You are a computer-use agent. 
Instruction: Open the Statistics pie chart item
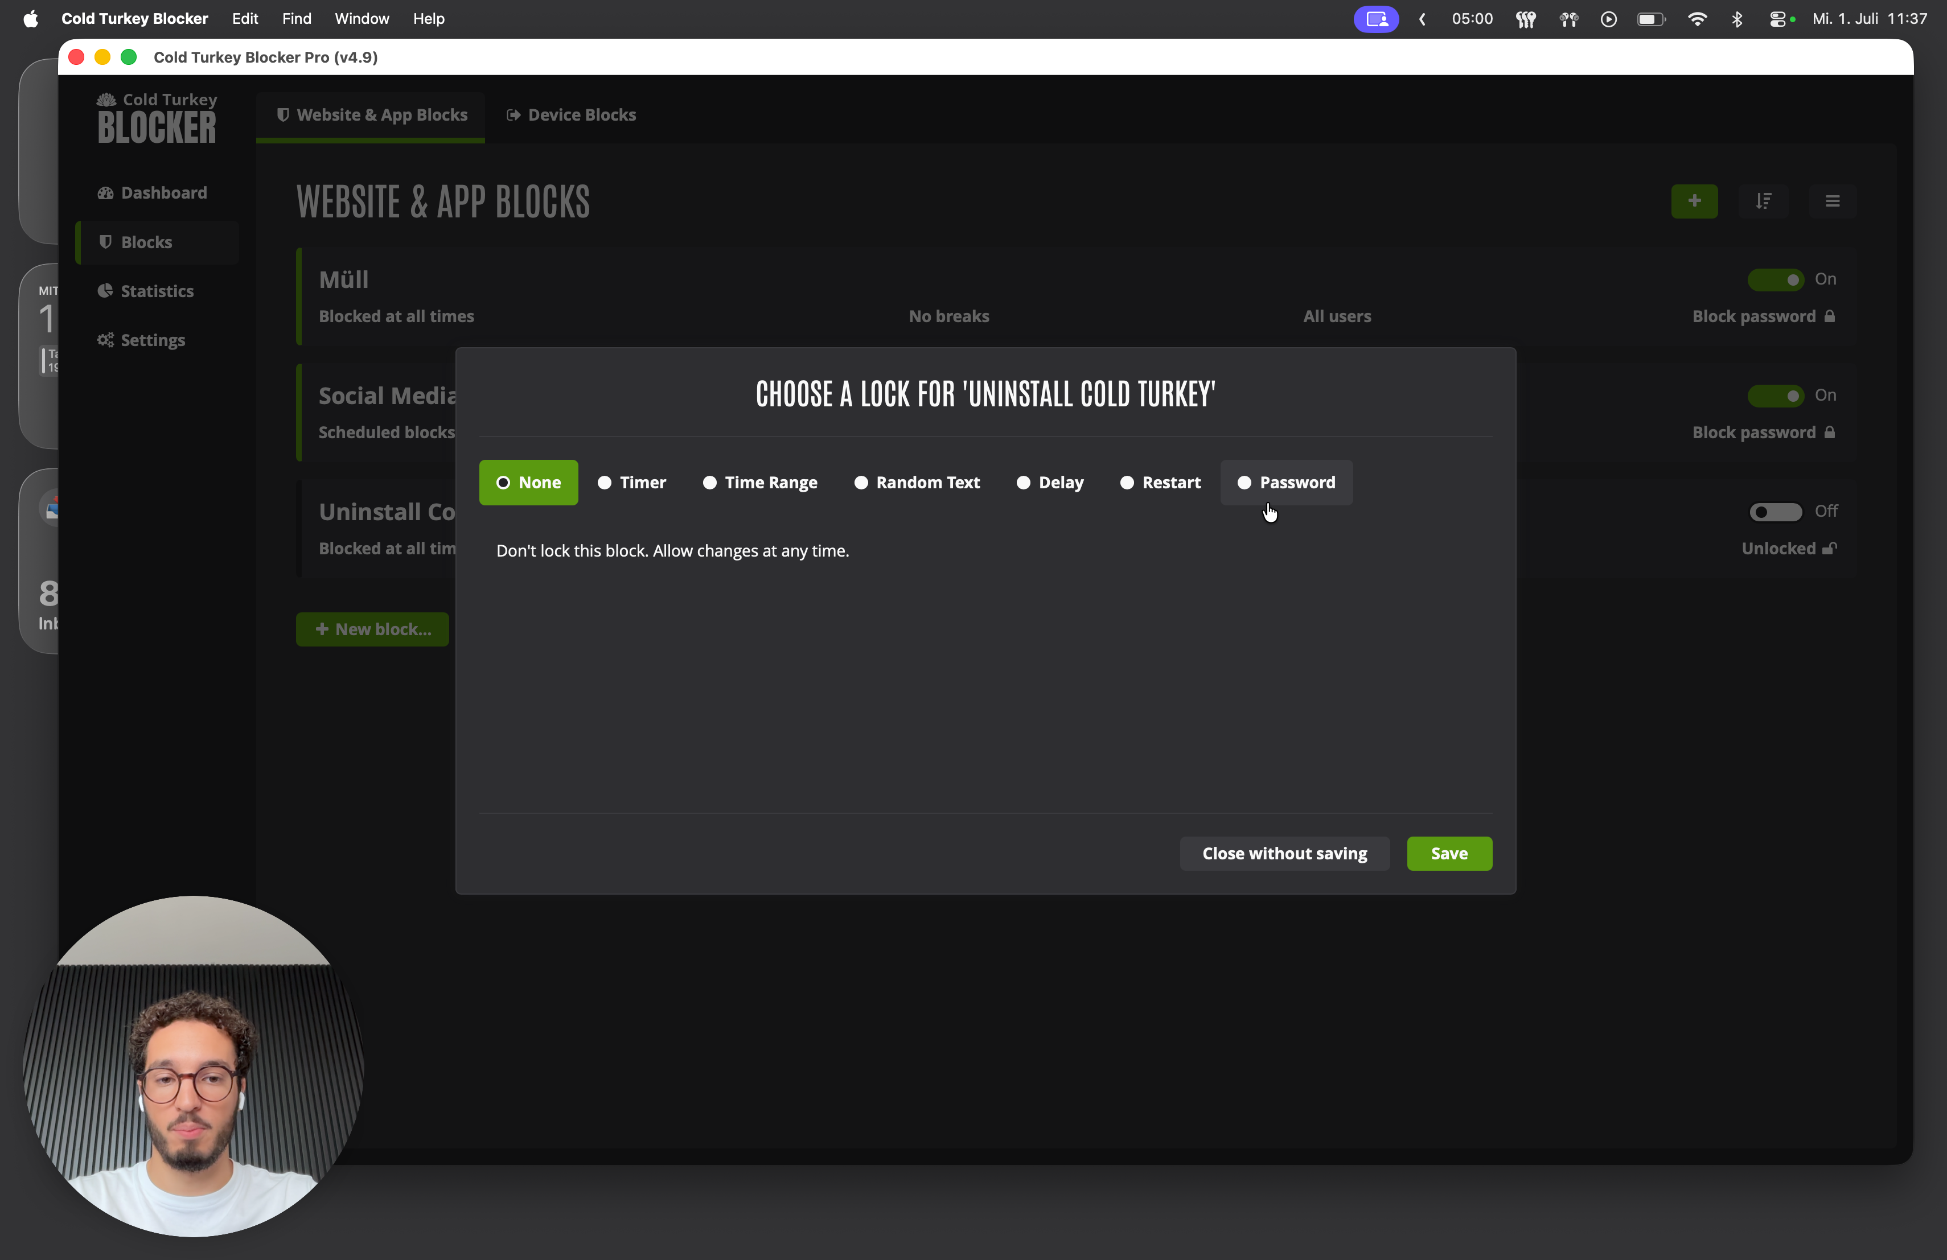(146, 291)
